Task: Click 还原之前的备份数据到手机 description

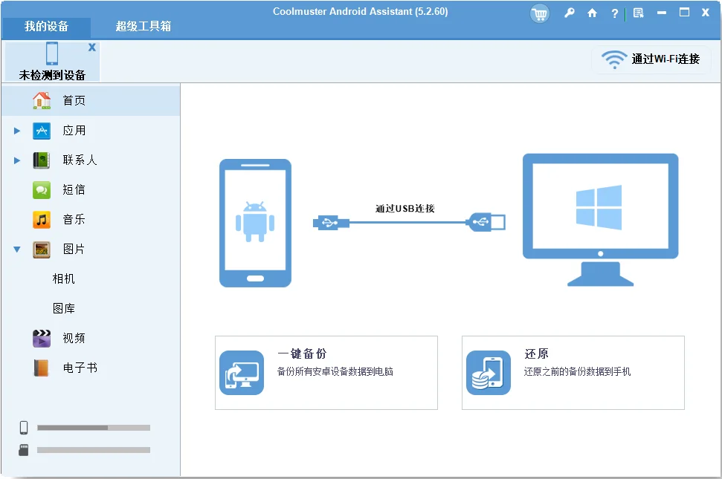Action: point(577,371)
